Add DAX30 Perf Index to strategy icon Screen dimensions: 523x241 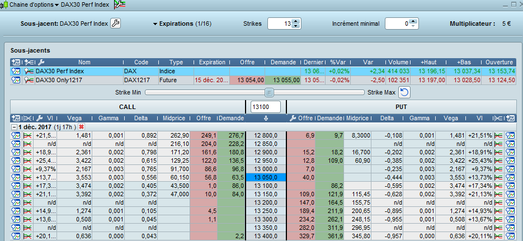[x=29, y=71]
